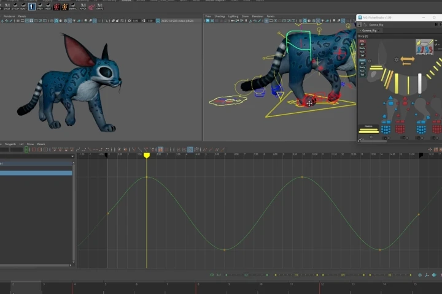Select the curve keyframe at the second valley
442x294 pixels.
coord(380,250)
